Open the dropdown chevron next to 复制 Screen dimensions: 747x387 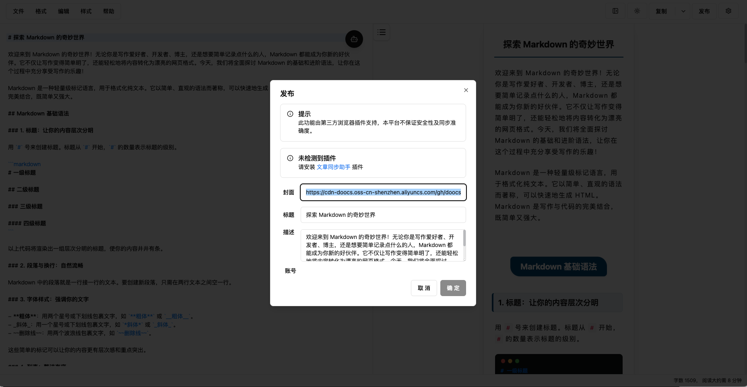tap(683, 11)
